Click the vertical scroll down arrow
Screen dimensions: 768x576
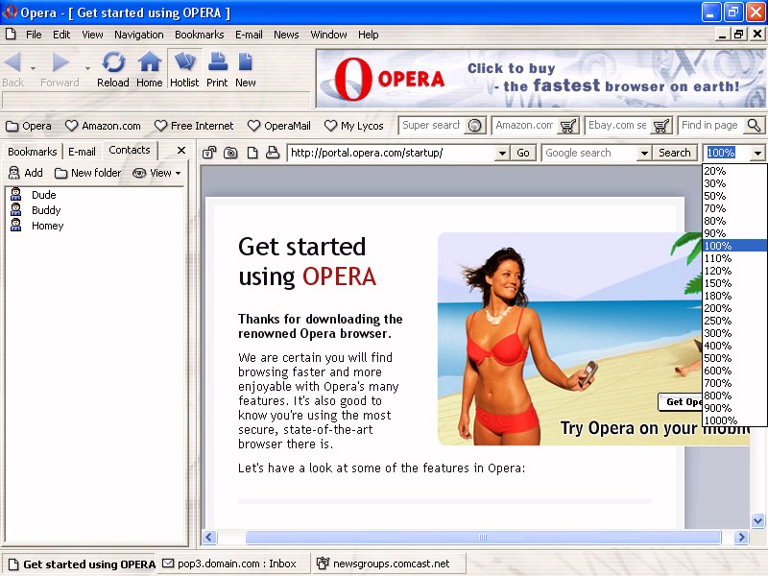tap(758, 520)
